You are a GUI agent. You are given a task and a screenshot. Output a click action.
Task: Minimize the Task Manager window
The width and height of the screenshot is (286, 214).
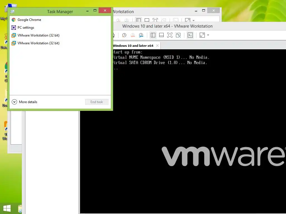(87, 11)
